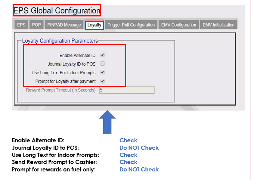The width and height of the screenshot is (254, 180).
Task: Click the Enable Alternate ID label
Action: [x=77, y=55]
